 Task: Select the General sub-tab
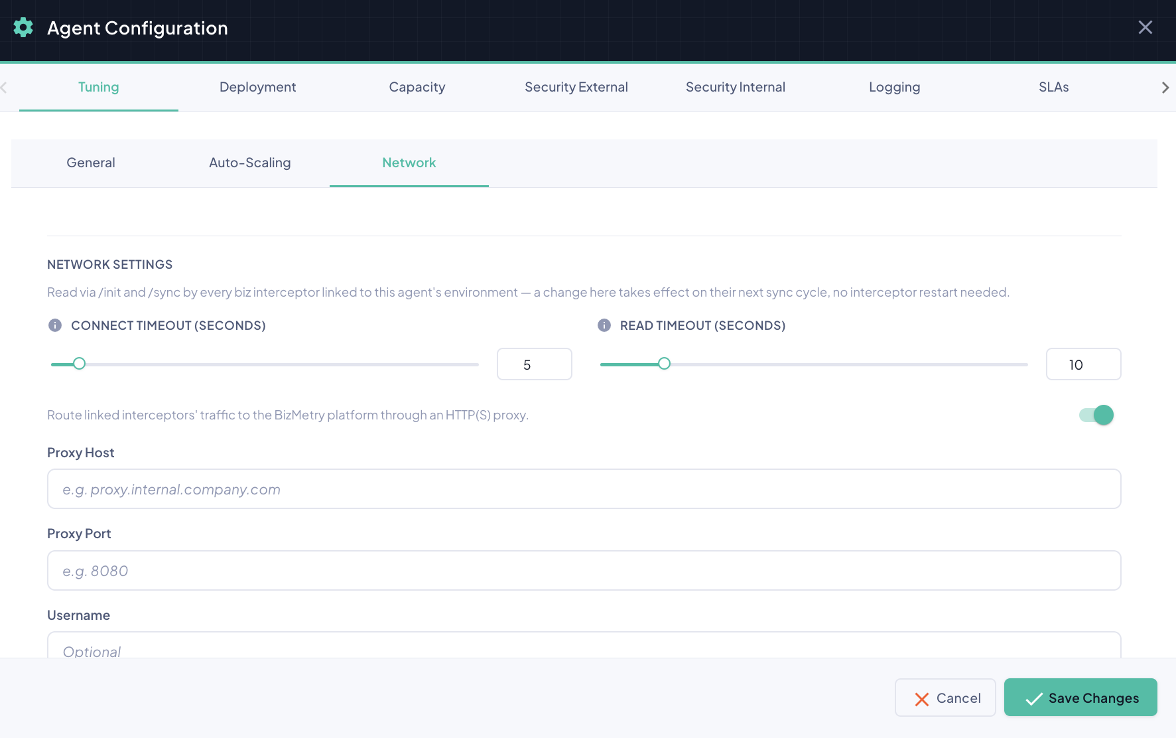click(91, 163)
